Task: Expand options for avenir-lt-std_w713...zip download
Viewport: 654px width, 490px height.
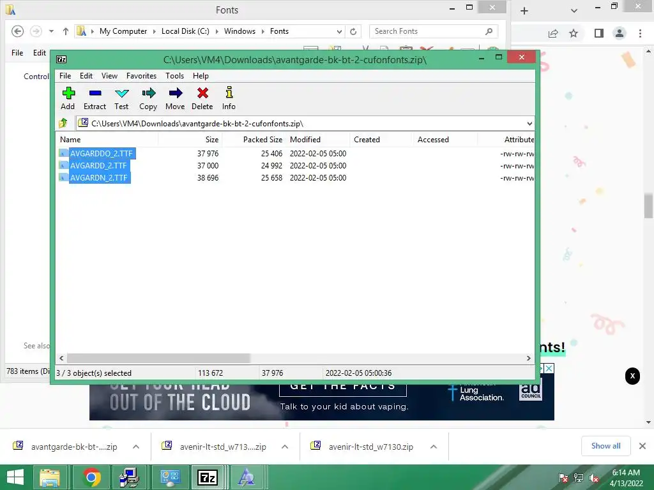Action: click(285, 447)
